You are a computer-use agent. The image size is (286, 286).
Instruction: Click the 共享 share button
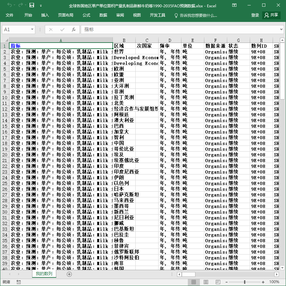click(x=271, y=15)
